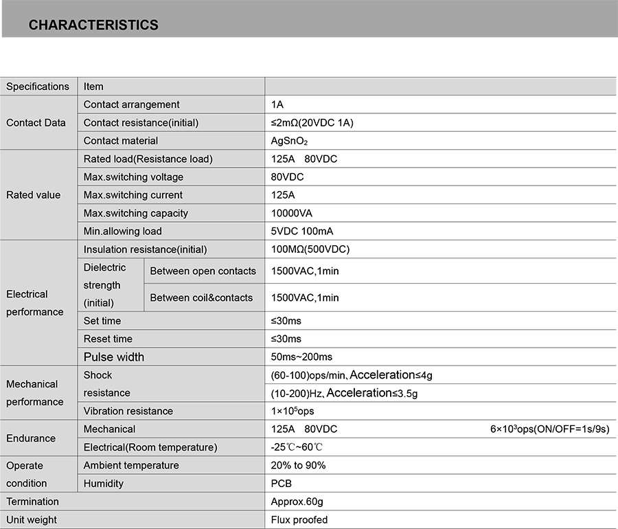Click the Between open contacts cell
Viewport: 618px width, 529px height.
click(203, 271)
